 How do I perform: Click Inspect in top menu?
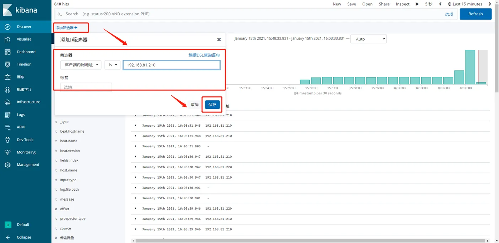pyautogui.click(x=403, y=4)
